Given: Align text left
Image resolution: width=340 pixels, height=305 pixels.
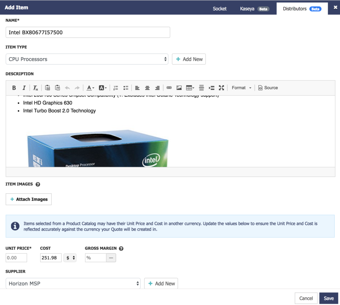Looking at the screenshot, I should pyautogui.click(x=137, y=88).
